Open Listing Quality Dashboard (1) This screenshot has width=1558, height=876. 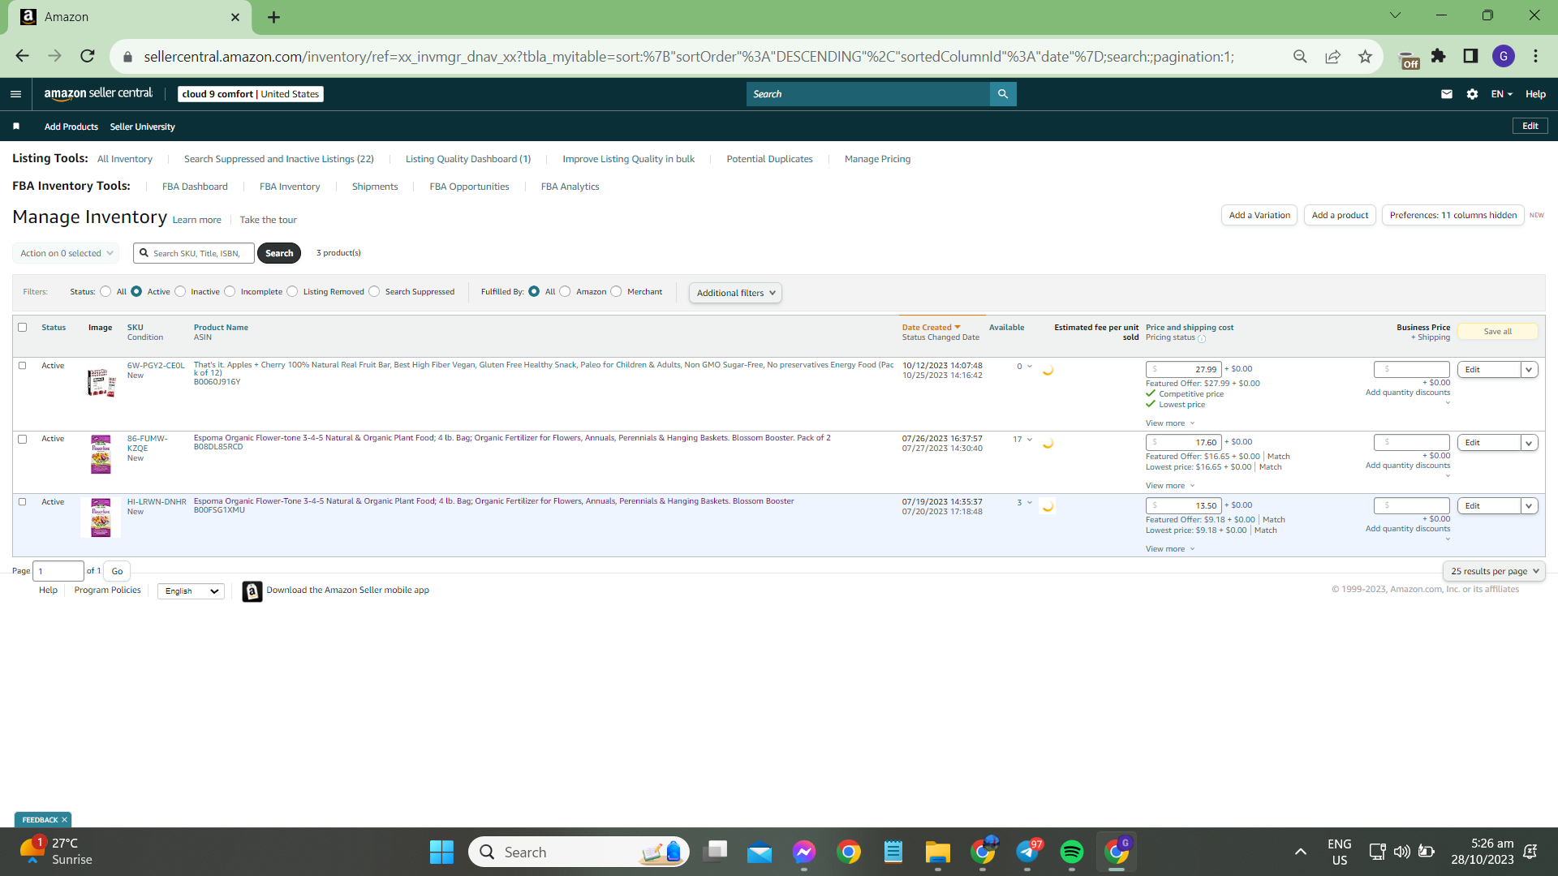tap(468, 159)
